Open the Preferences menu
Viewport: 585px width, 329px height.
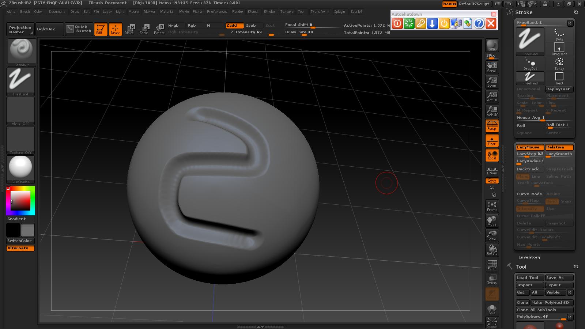217,12
